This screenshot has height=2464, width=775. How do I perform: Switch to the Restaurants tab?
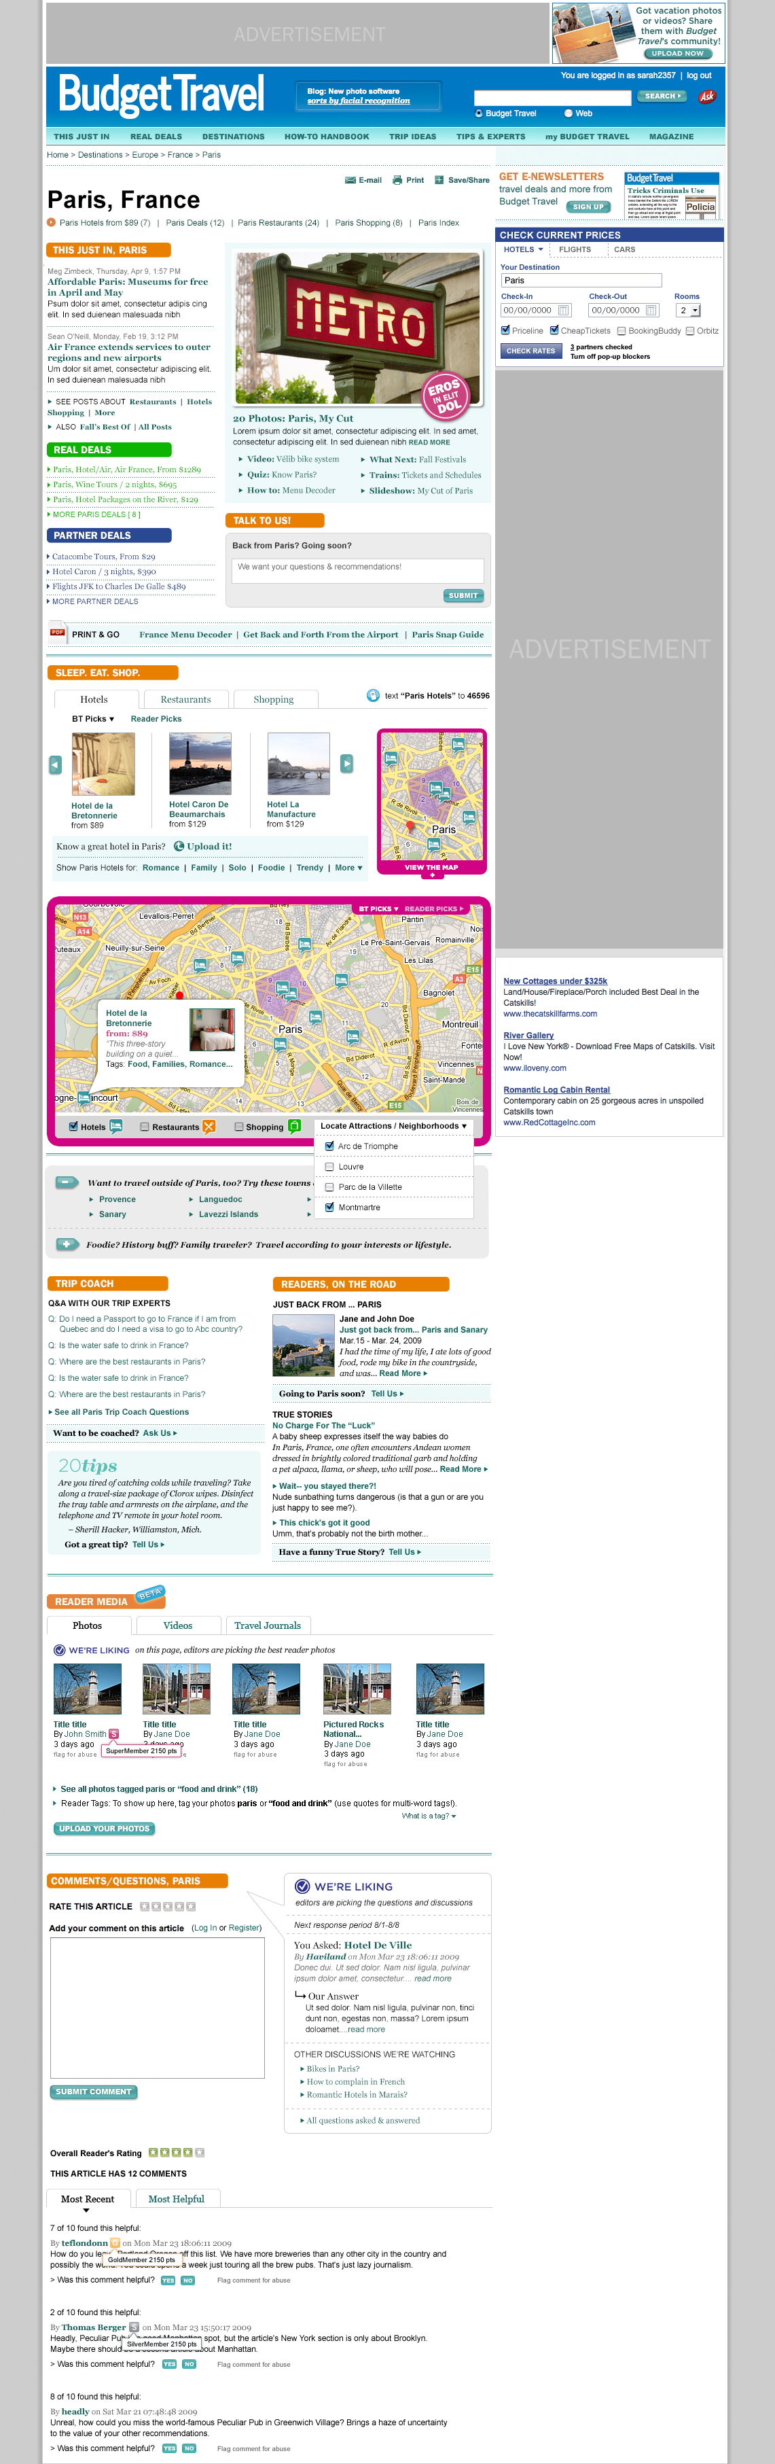click(x=185, y=699)
